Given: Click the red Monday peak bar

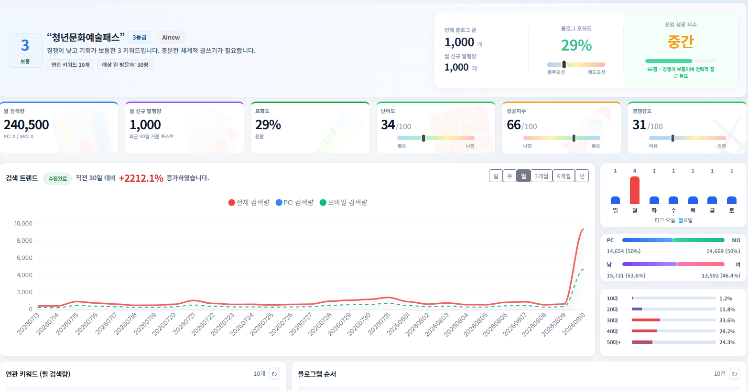Looking at the screenshot, I should (635, 190).
